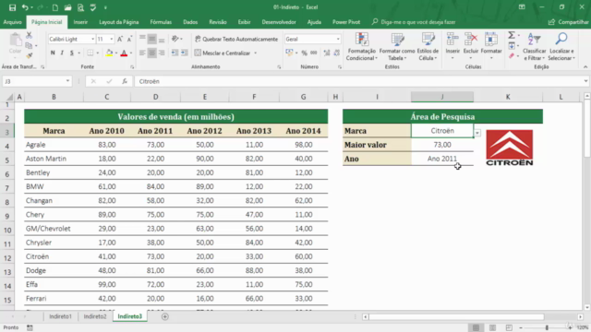Create a new blank workbook icon
Viewport: 591px width, 332px height.
55,7
